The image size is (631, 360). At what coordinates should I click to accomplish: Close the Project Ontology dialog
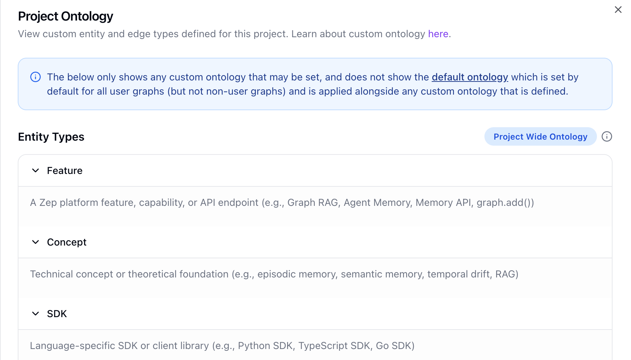[618, 10]
